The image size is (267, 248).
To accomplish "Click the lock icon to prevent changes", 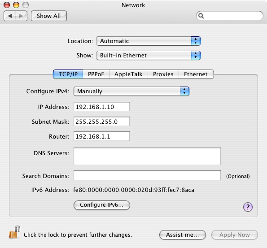I will (x=14, y=232).
